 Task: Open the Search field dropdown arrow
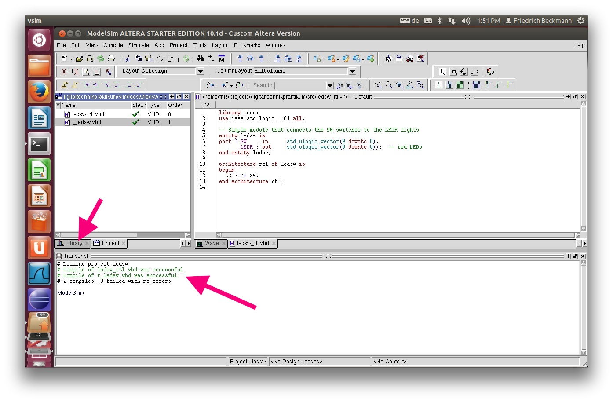(330, 85)
